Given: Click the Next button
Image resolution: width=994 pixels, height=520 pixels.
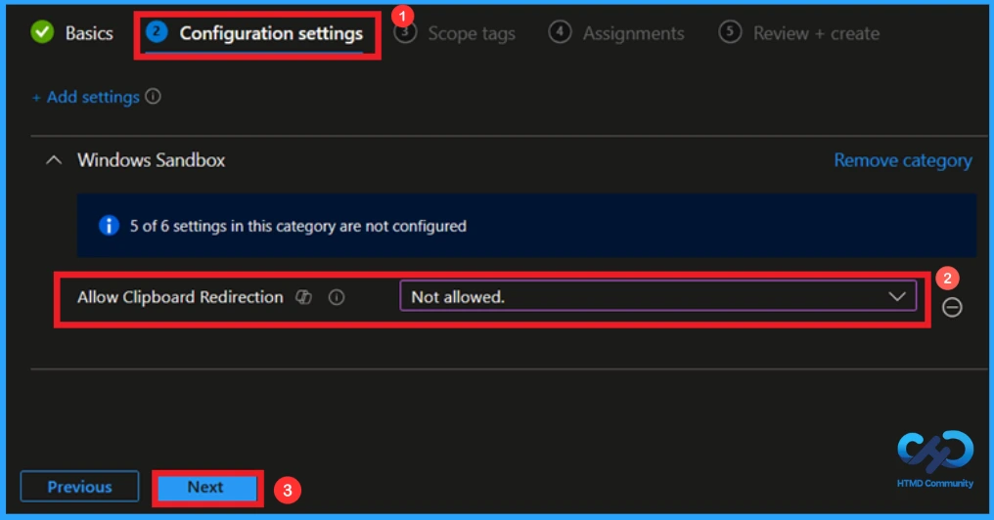Looking at the screenshot, I should pyautogui.click(x=206, y=487).
